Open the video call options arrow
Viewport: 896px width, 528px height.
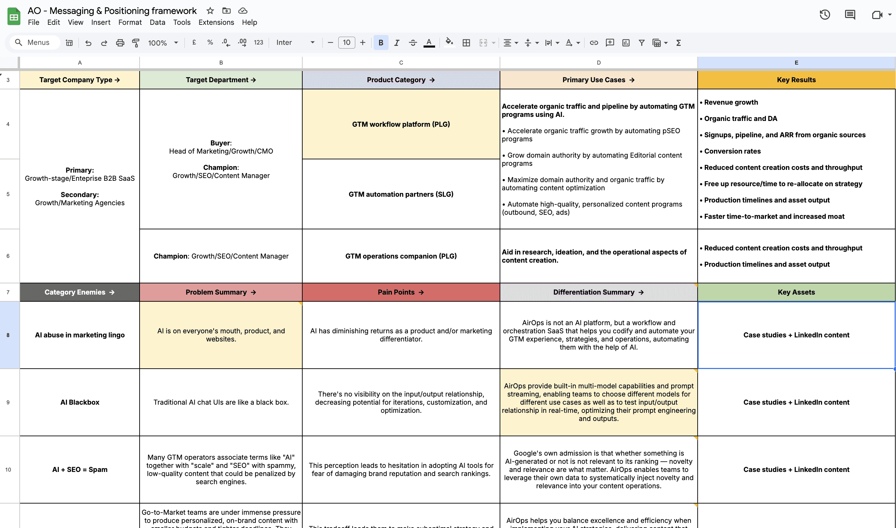890,15
